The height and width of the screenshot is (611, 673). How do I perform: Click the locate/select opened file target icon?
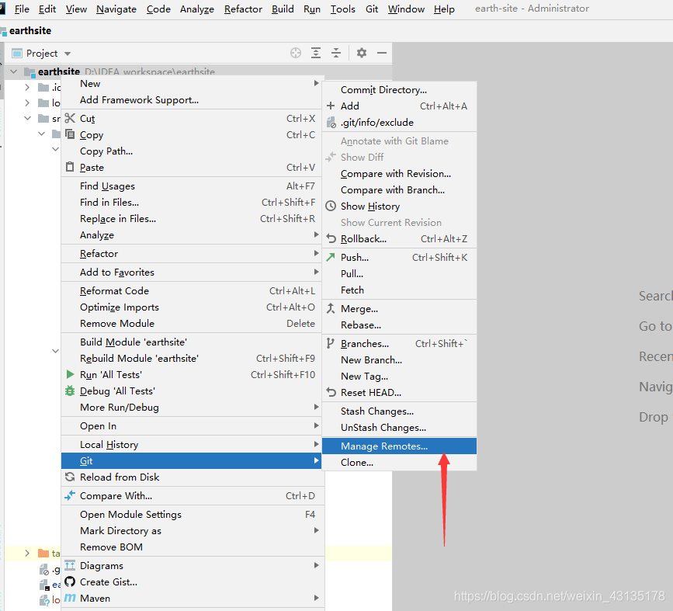coord(296,53)
